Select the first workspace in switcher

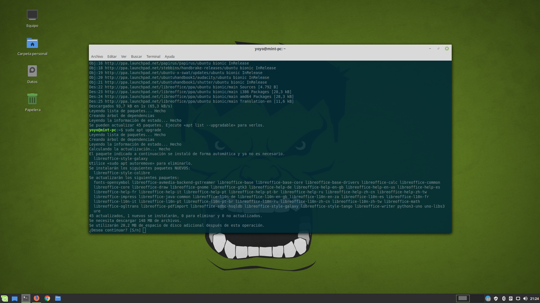(463, 298)
